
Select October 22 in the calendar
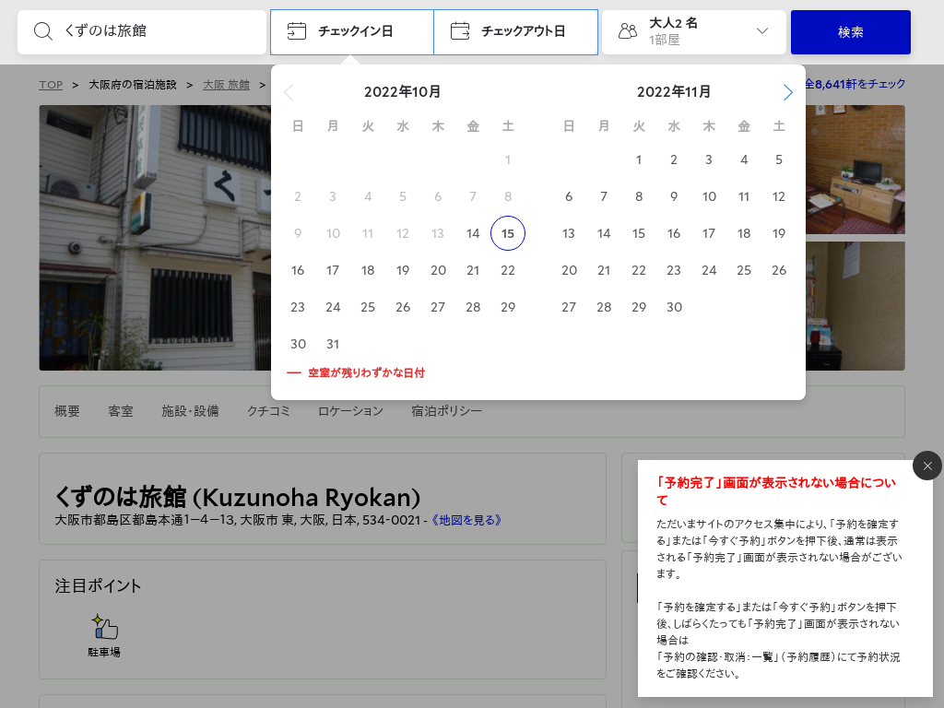(x=508, y=270)
